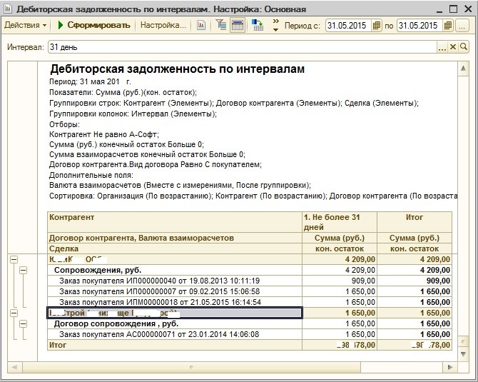Click the Интервал field with 31 день
The image size is (478, 382).
(x=243, y=47)
